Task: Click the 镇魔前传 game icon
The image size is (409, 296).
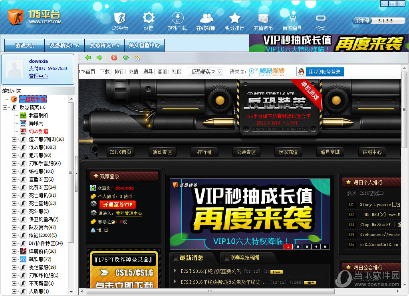Action: click(23, 251)
